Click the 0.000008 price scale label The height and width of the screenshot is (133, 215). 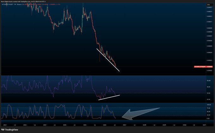pyautogui.click(x=209, y=32)
